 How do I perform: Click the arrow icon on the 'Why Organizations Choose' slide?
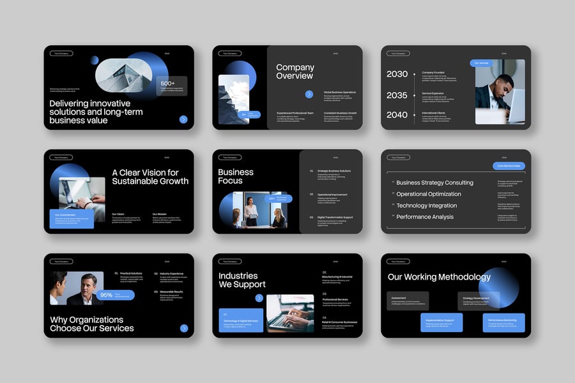(x=184, y=328)
